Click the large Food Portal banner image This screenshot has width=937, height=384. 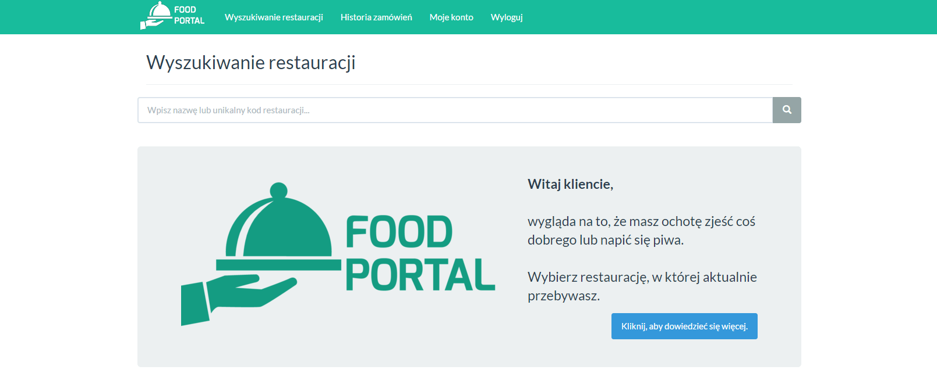[x=338, y=254]
